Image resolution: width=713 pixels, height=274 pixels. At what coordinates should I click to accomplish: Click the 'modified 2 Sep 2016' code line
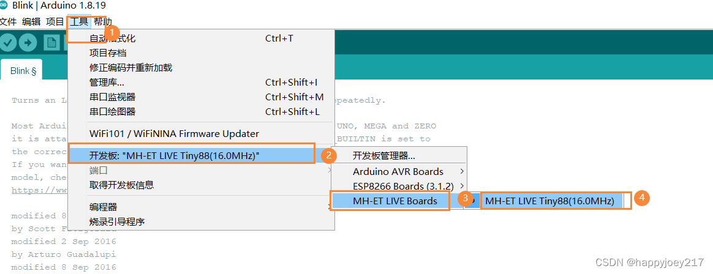coord(64,242)
